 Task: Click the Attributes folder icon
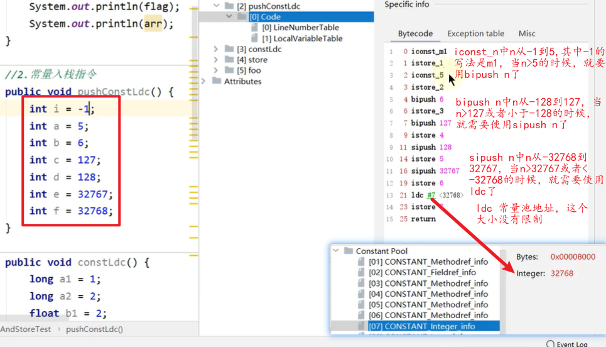(x=217, y=81)
